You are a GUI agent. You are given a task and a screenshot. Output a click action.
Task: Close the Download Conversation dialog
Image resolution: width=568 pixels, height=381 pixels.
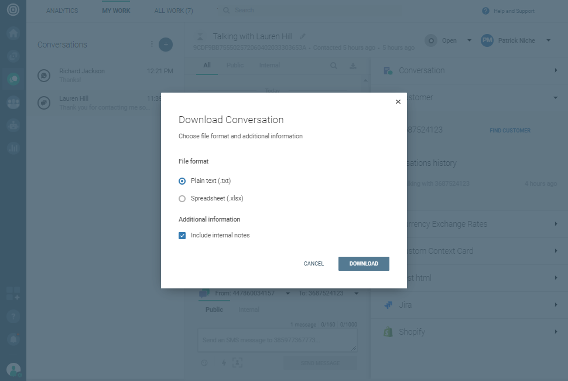(x=398, y=101)
